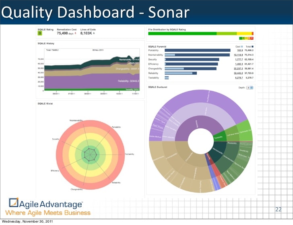Click the Kiviat chart center polygon
293x225 pixels.
[x=91, y=154]
